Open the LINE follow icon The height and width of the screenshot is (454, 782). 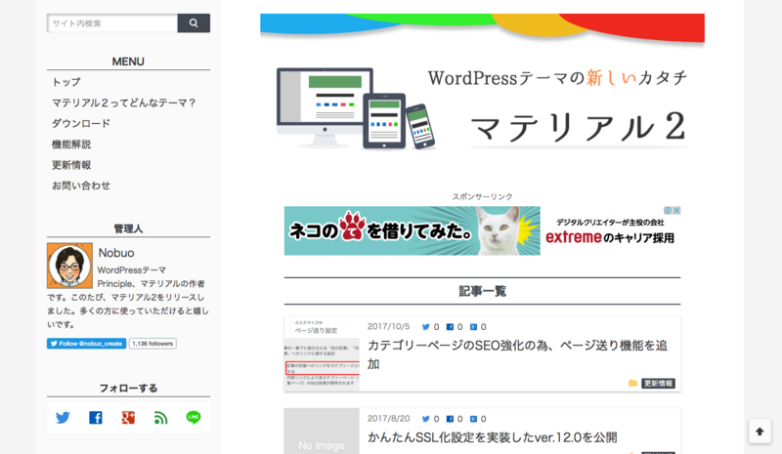point(194,417)
